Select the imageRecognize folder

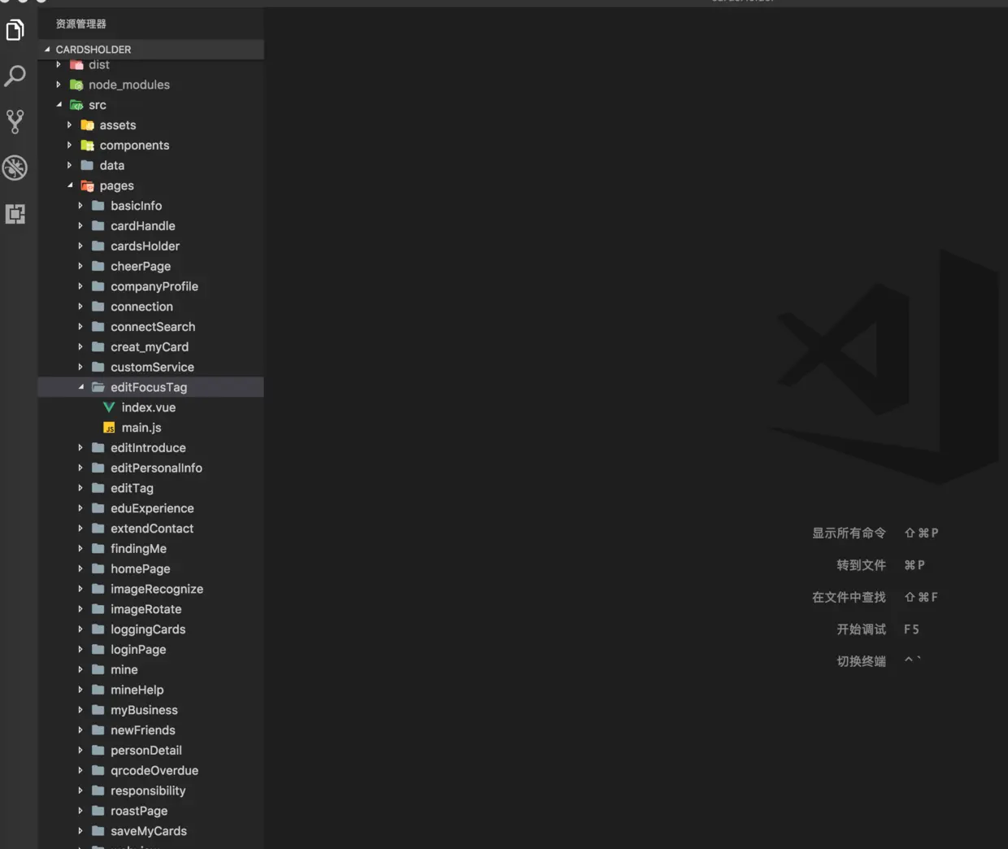151,589
